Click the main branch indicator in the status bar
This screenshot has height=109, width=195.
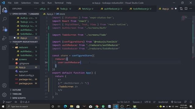pyautogui.click(x=7, y=102)
